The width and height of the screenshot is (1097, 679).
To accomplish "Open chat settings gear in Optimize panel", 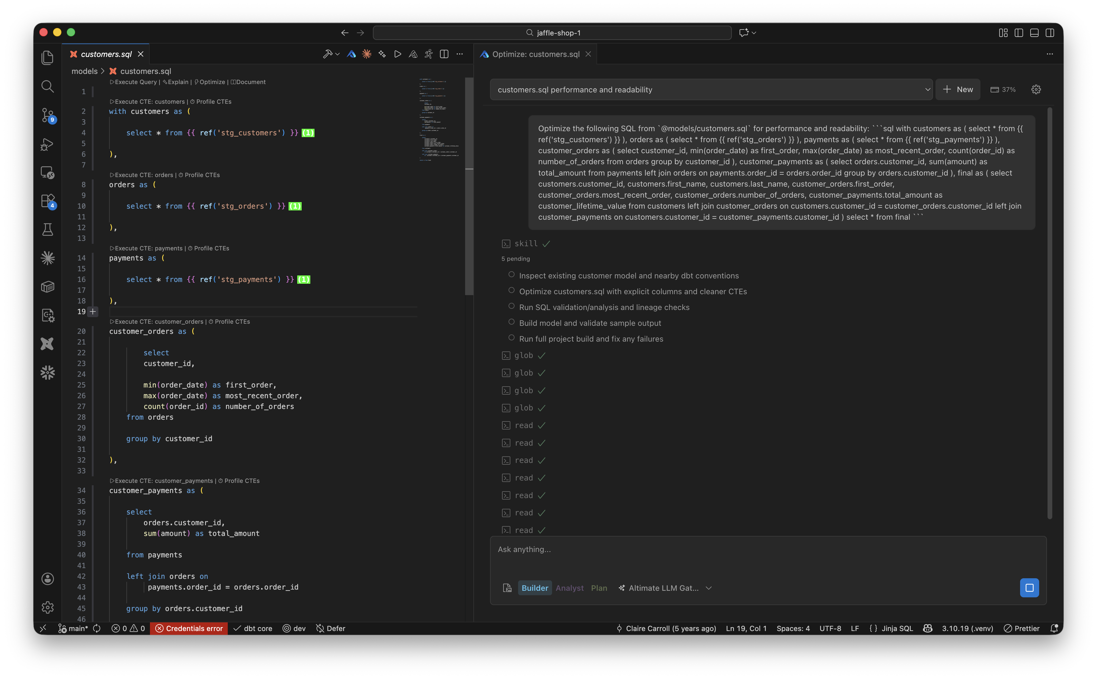I will pyautogui.click(x=1036, y=89).
